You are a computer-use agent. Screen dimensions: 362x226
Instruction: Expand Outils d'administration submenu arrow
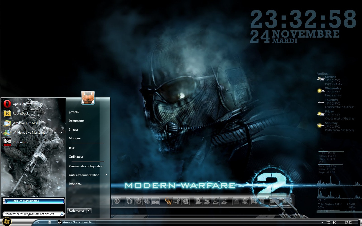[x=106, y=175]
